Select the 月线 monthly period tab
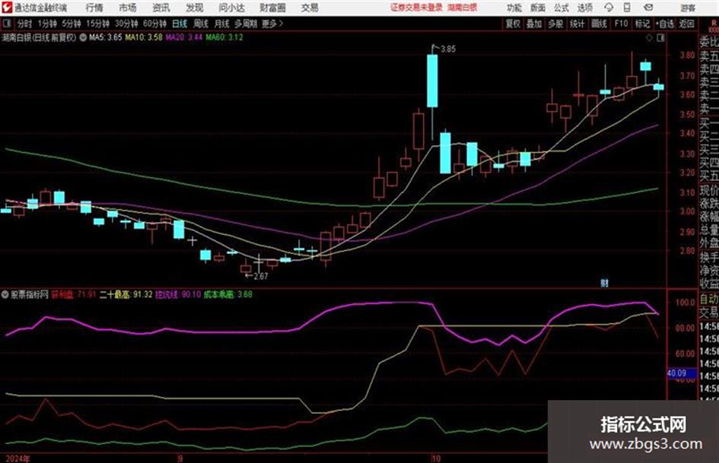The height and width of the screenshot is (463, 719). click(222, 24)
